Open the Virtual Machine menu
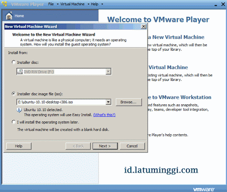 [72, 4]
